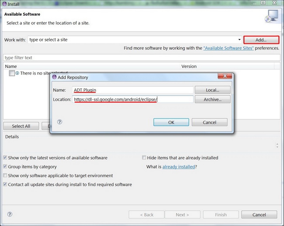Click the 'Available Software' heading text

coord(22,14)
